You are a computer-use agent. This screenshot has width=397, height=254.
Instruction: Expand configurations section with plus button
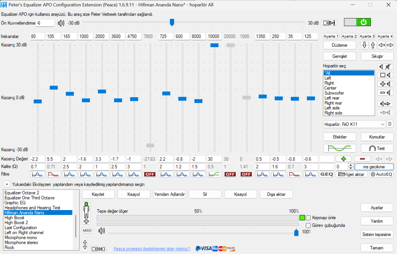coord(7,184)
